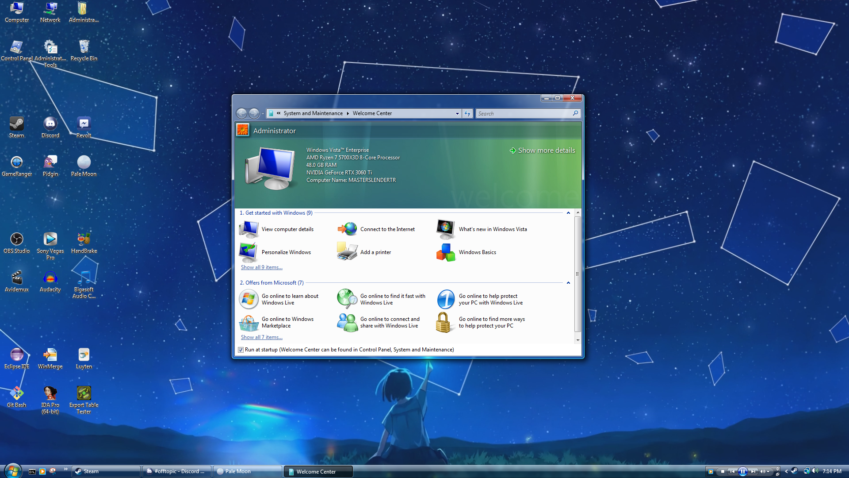The height and width of the screenshot is (478, 849).
Task: Show hidden system tray icons
Action: pos(786,471)
